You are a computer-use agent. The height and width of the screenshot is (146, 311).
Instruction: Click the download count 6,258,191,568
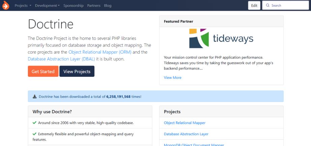click(118, 97)
